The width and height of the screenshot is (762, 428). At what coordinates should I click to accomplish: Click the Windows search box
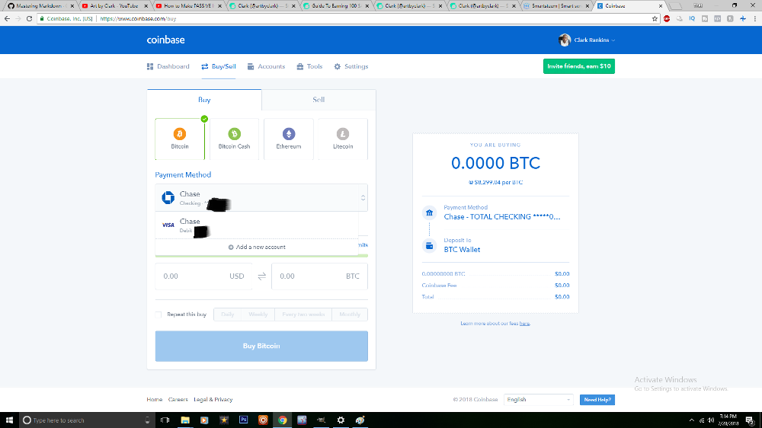[86, 420]
